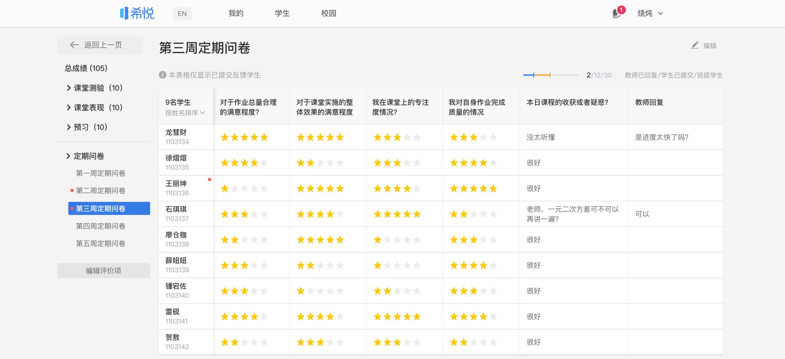Click 龙彗财's homework satisfaction star rating
This screenshot has width=785, height=359.
point(244,137)
